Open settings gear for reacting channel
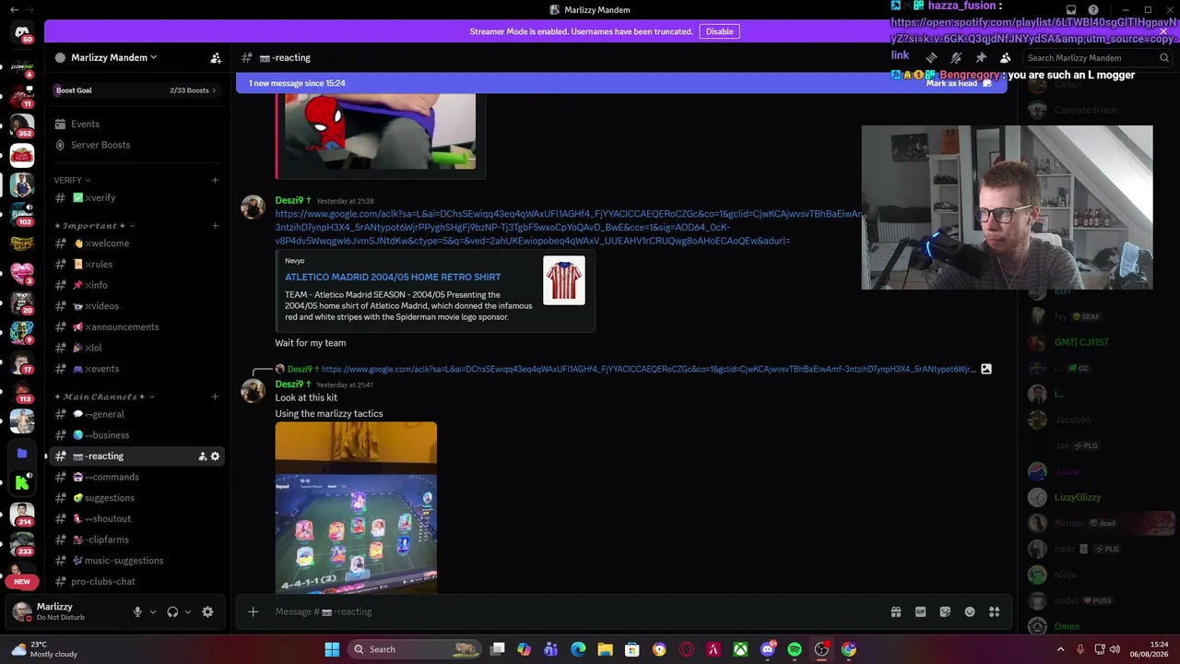1180x664 pixels. coord(216,456)
